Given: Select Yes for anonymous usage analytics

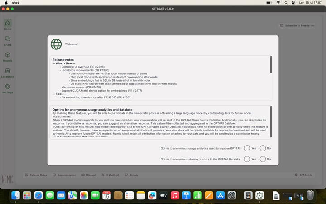Looking at the screenshot, I should pos(247,148).
